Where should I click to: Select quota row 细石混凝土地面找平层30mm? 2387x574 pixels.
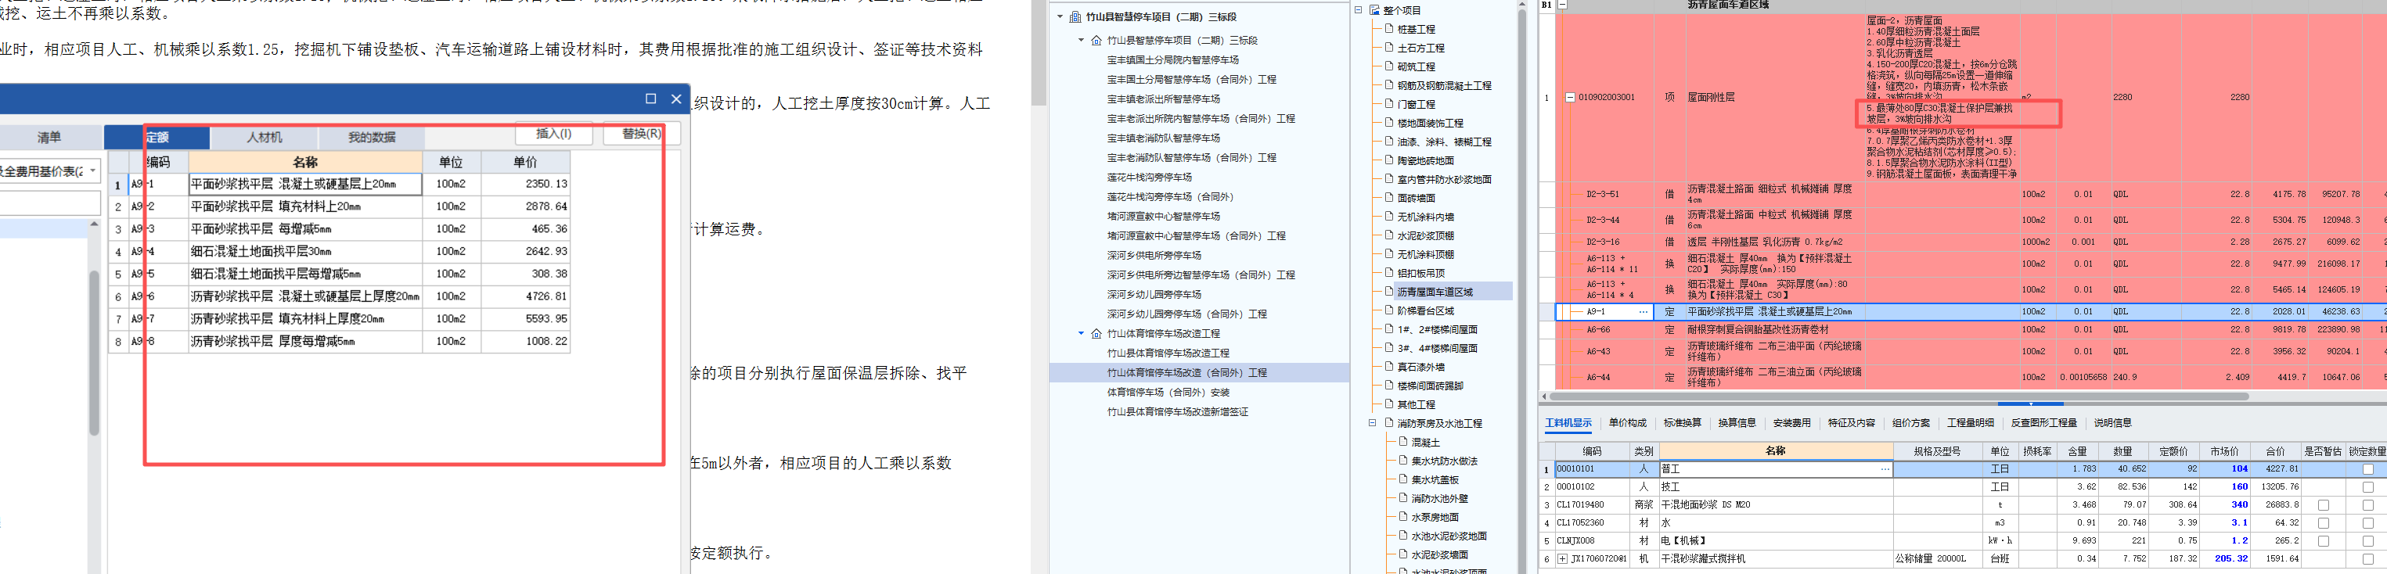click(339, 252)
